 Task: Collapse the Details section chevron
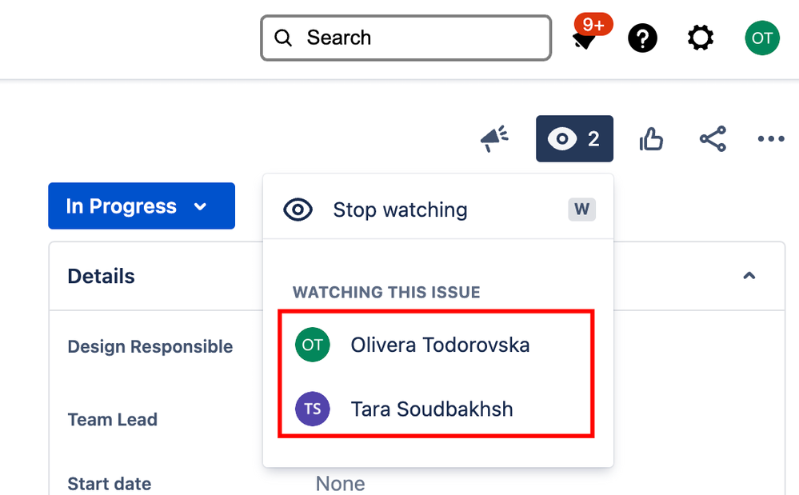749,276
